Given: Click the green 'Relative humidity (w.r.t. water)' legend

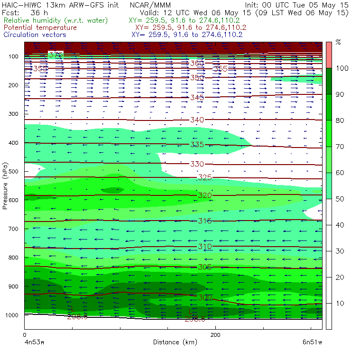Looking at the screenshot, I should pyautogui.click(x=56, y=20).
